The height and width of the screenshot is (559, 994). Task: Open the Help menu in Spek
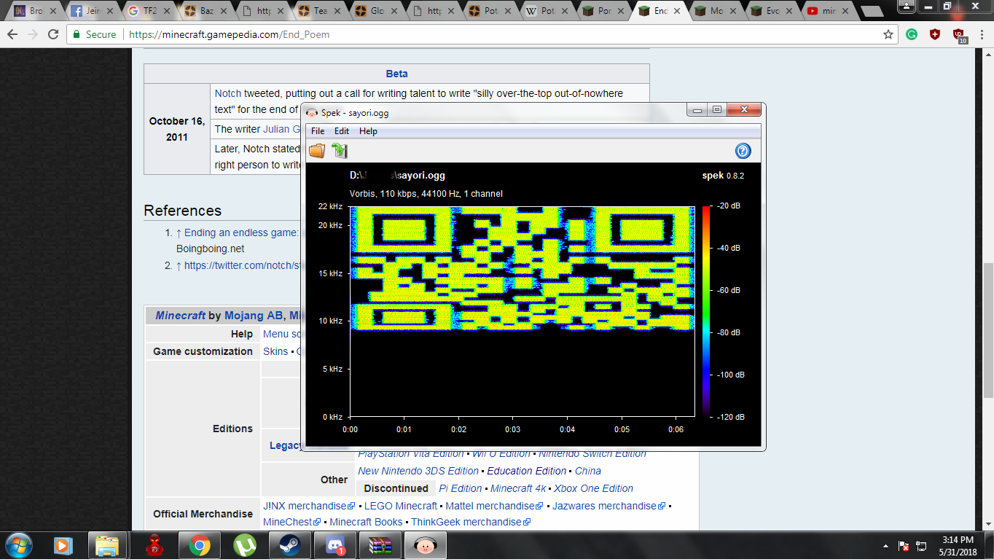pyautogui.click(x=368, y=131)
